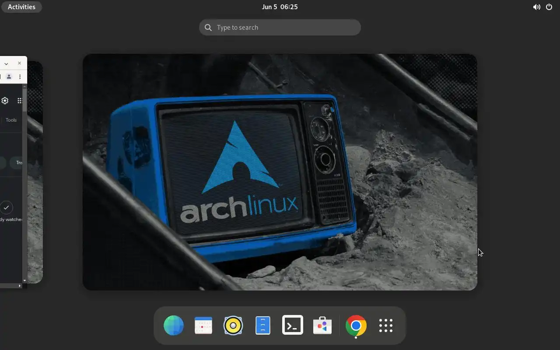Open the clock showing Jun 5 06:25

coord(280,7)
